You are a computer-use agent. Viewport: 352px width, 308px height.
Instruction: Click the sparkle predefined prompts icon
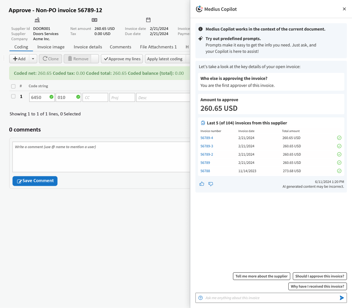pyautogui.click(x=200, y=39)
